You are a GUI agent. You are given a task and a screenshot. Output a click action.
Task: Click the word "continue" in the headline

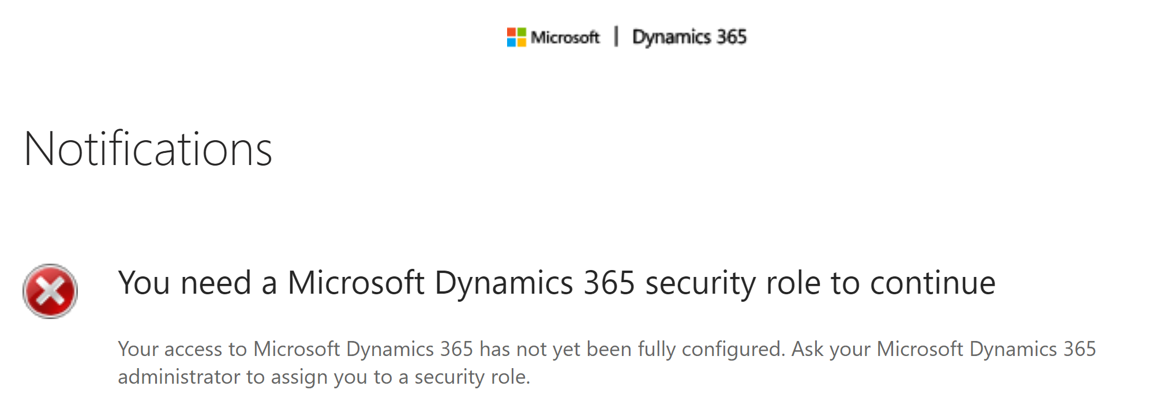click(933, 283)
